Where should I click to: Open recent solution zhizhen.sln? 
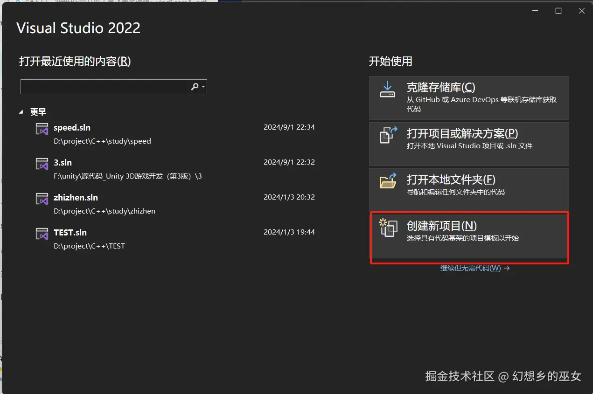pos(175,204)
